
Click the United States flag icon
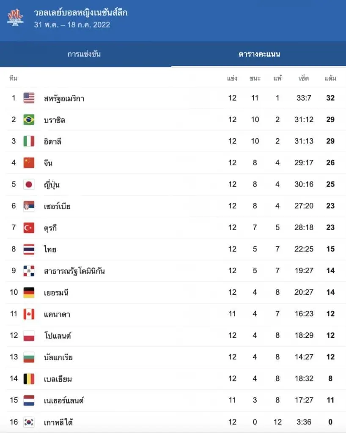pyautogui.click(x=29, y=98)
